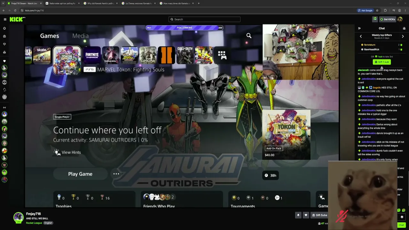Click the PlayStation search magnifier in stream
Image resolution: width=409 pixels, height=230 pixels.
(x=249, y=36)
